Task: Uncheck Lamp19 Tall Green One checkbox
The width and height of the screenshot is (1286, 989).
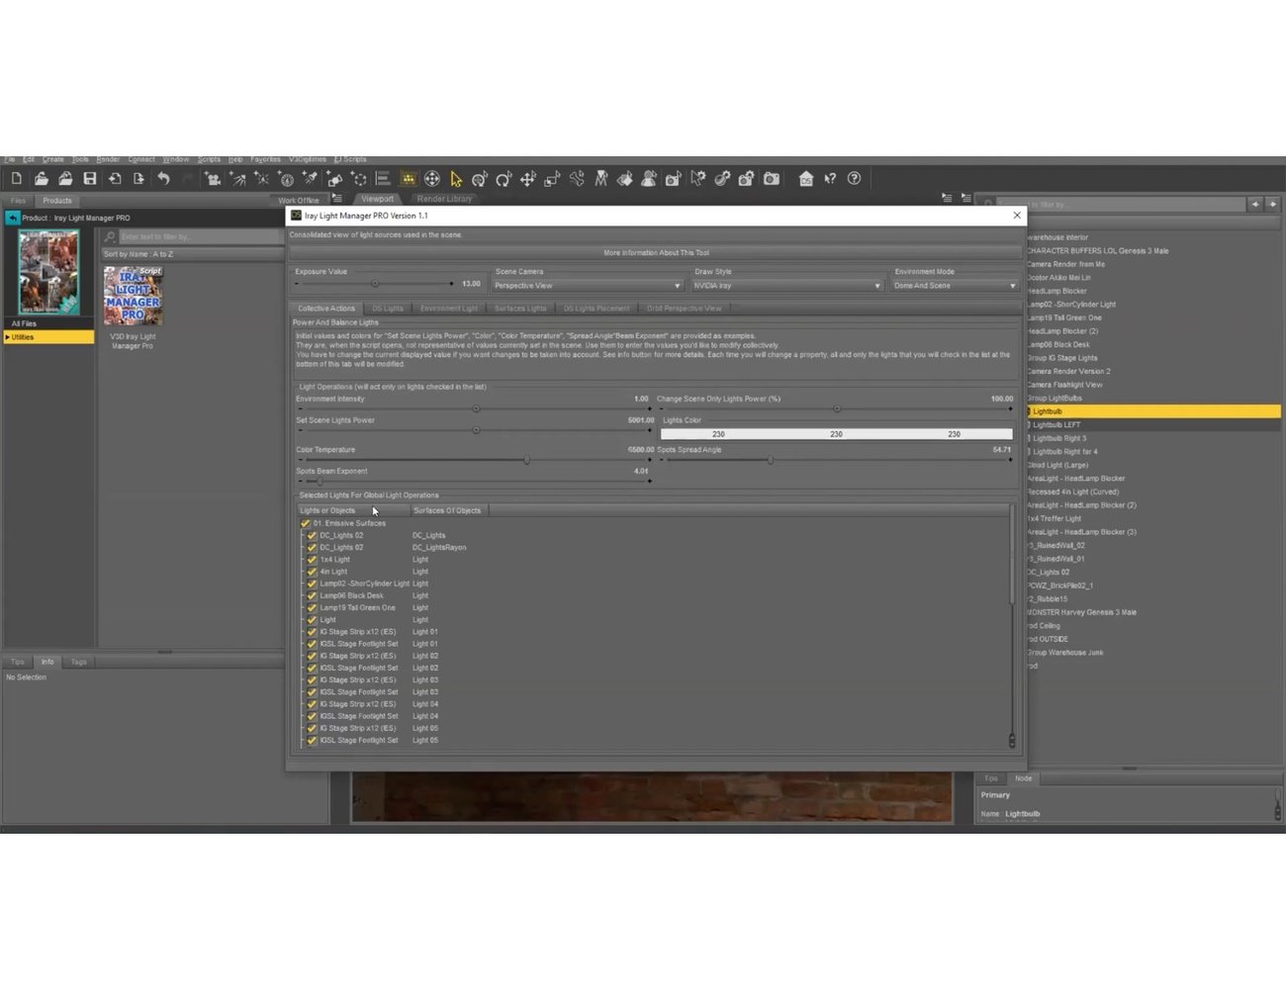Action: coord(312,607)
